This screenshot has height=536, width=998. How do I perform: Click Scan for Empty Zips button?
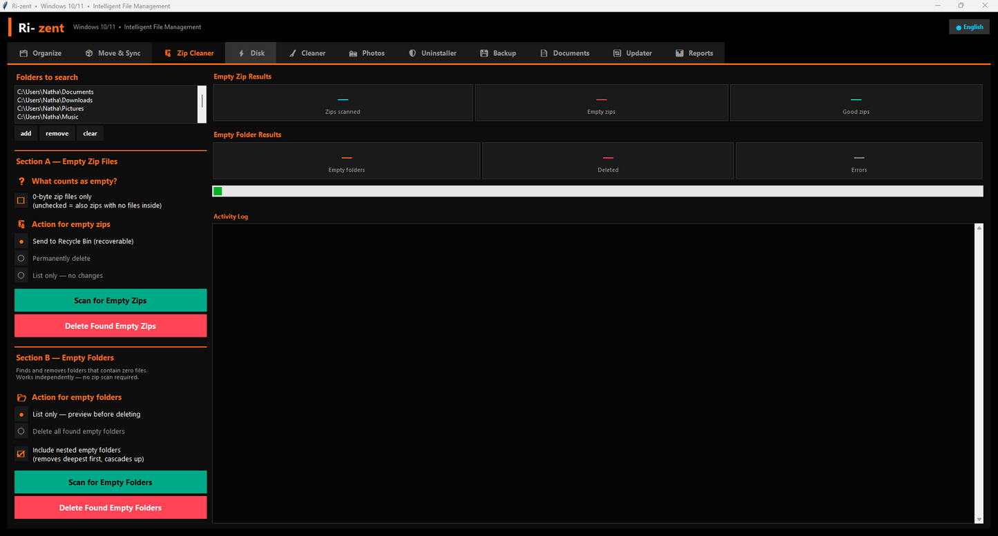click(111, 300)
